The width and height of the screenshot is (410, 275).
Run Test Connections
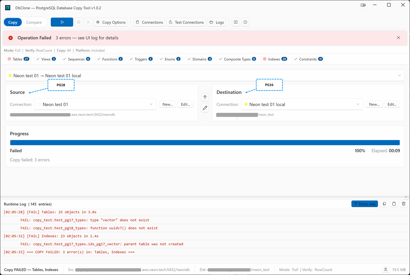click(186, 22)
